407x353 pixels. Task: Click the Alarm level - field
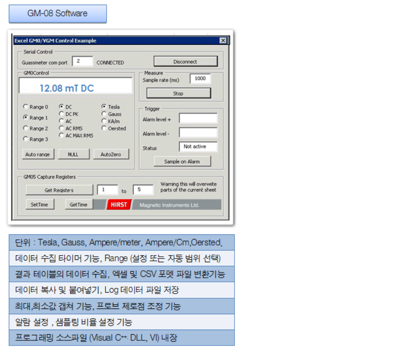[x=198, y=133]
